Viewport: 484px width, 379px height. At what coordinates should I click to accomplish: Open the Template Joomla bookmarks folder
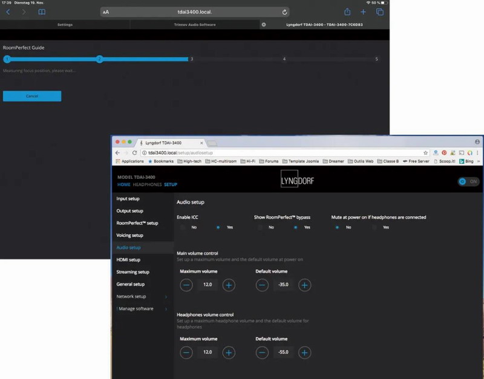tap(301, 161)
